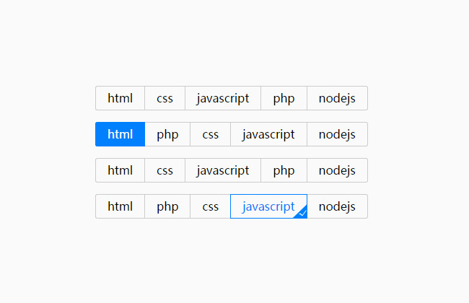Choose css in the first row
Image resolution: width=469 pixels, height=303 pixels.
tap(165, 98)
